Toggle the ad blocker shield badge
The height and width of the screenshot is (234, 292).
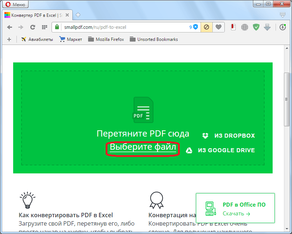point(195,27)
